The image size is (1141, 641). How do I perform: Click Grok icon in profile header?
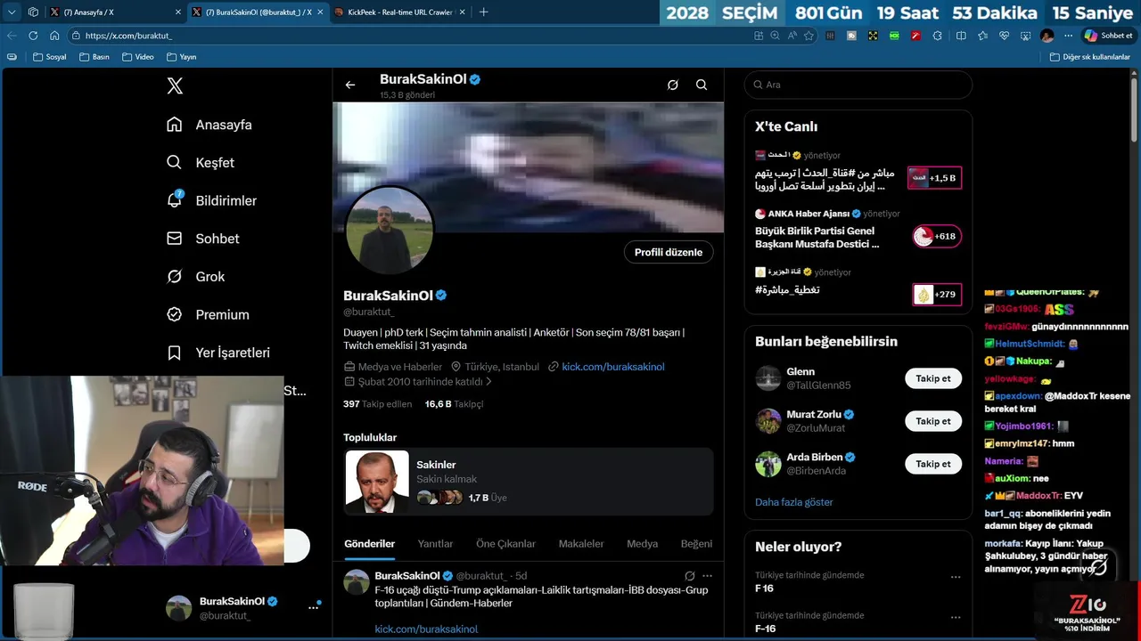pyautogui.click(x=673, y=85)
